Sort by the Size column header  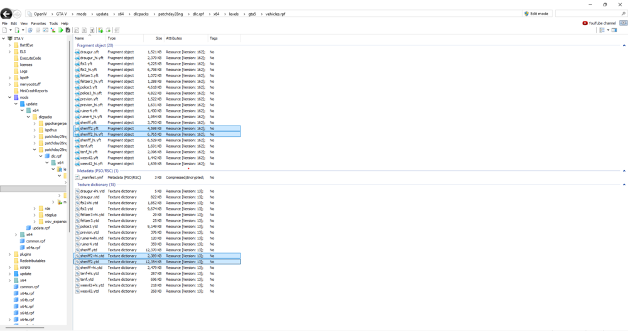click(154, 38)
